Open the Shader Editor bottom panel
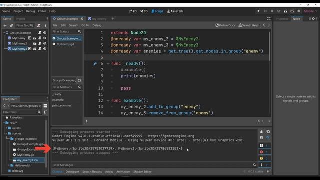The image size is (320, 180). click(142, 172)
